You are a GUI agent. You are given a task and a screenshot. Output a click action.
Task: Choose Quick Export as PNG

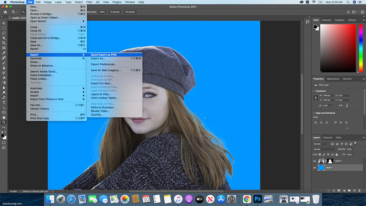pyautogui.click(x=115, y=54)
